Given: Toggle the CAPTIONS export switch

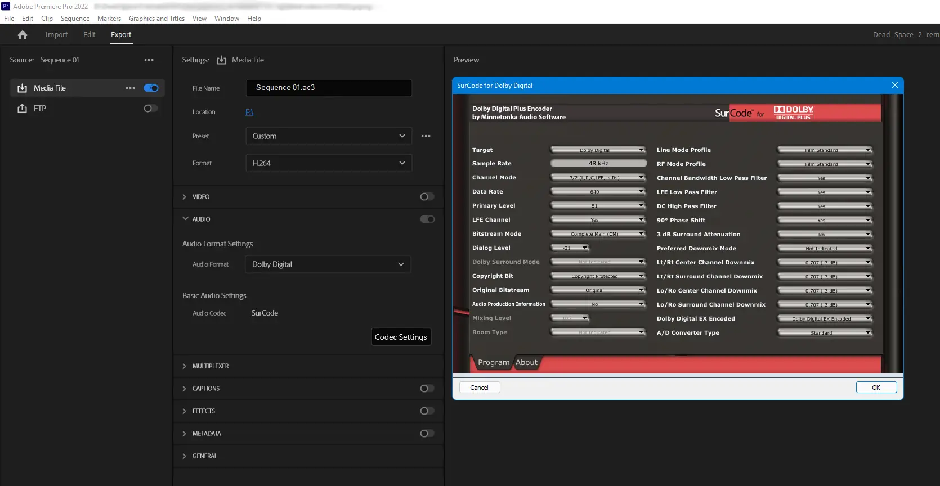Looking at the screenshot, I should [427, 389].
